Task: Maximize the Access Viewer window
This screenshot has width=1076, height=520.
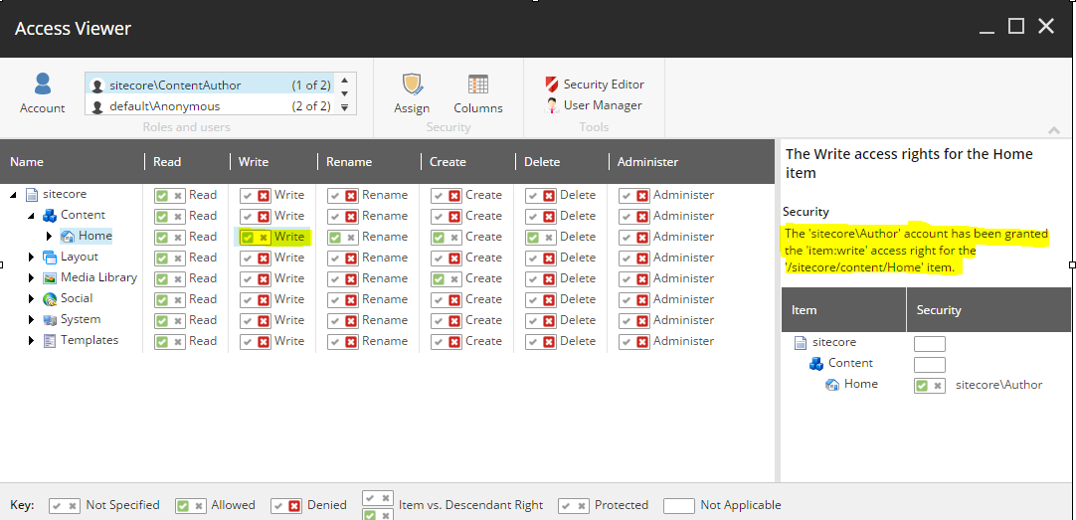Action: (1016, 27)
